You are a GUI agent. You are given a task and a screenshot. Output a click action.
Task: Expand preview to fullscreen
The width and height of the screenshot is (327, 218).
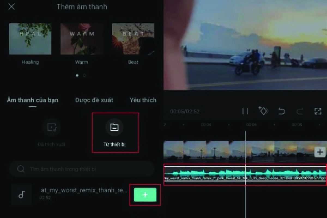pos(318,111)
